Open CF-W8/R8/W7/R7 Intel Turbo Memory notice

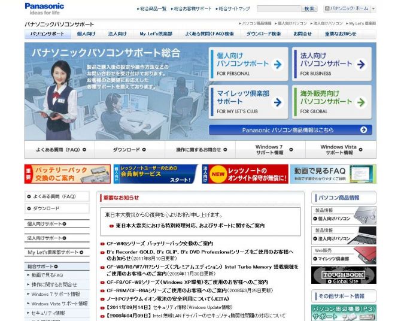point(202,270)
